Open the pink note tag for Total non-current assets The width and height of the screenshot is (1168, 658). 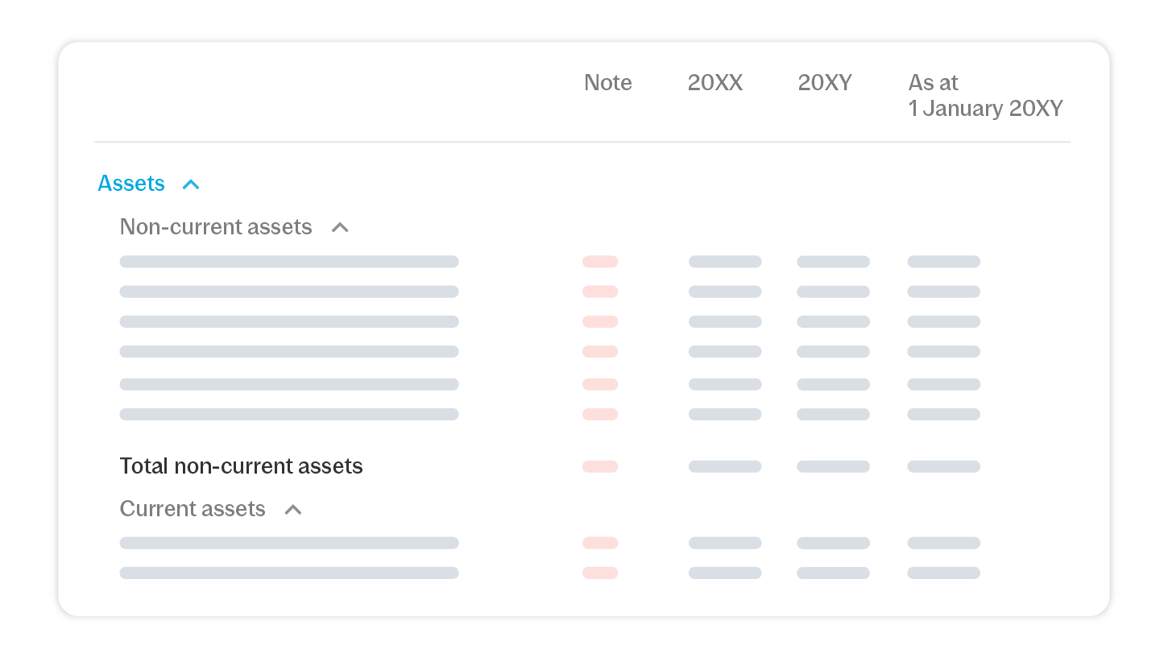(600, 466)
